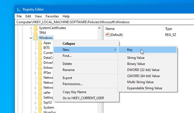Click the SrpV2 folder icon

[40, 103]
